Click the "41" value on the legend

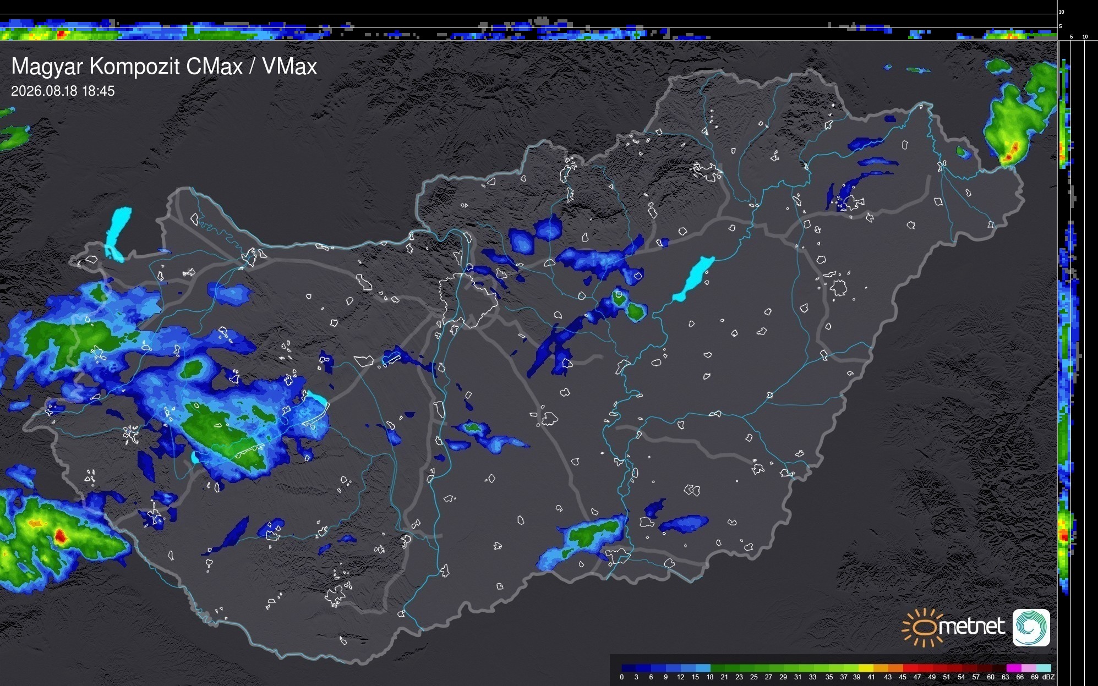[x=871, y=677]
